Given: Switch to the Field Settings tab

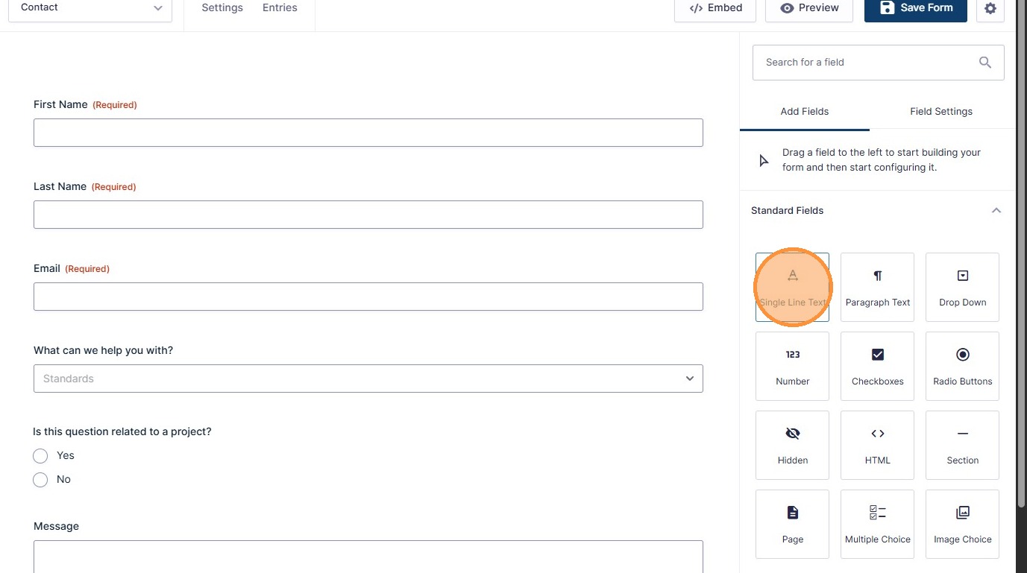Looking at the screenshot, I should (x=940, y=112).
